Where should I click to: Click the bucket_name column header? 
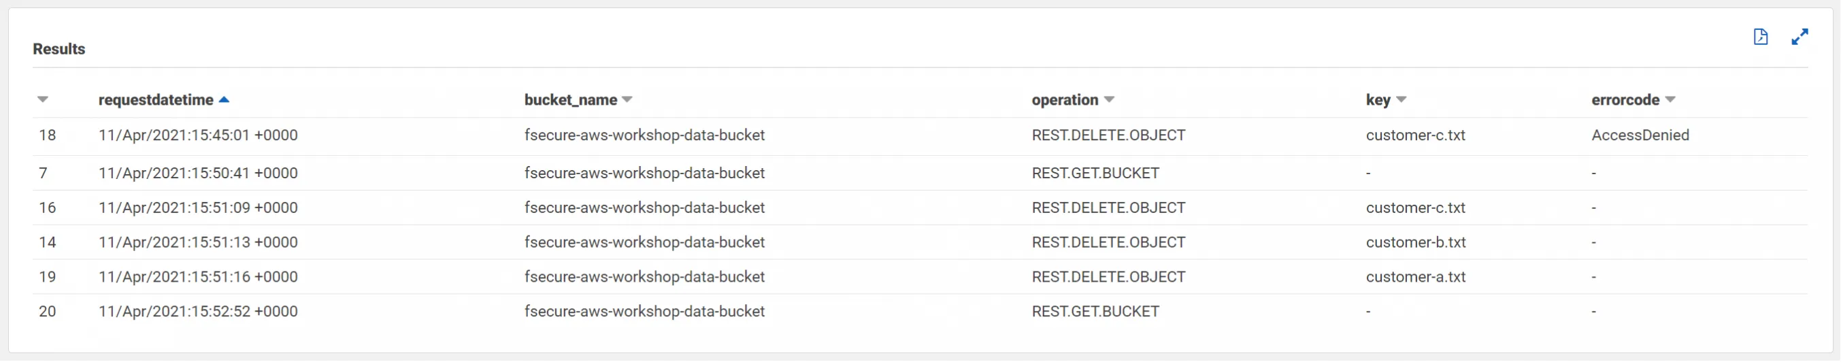570,100
